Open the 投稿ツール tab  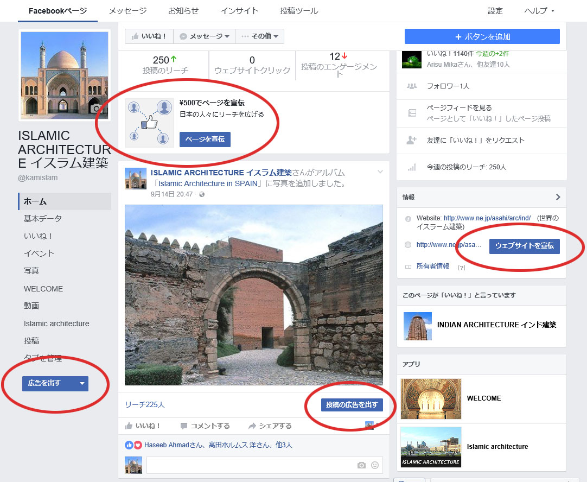[299, 11]
